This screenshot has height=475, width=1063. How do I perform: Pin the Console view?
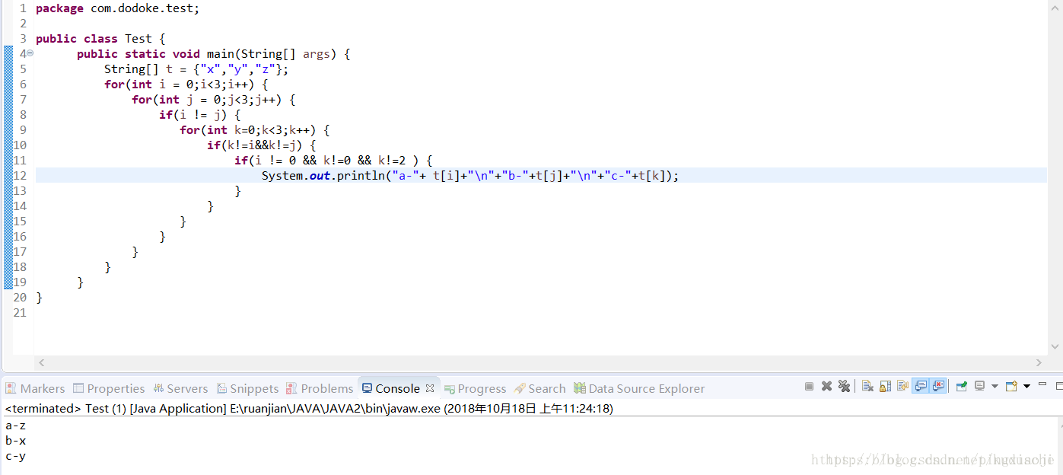coord(961,387)
